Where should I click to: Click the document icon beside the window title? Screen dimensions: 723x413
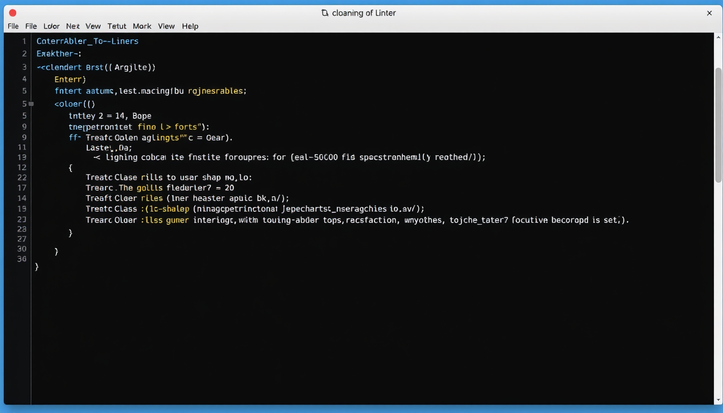tap(325, 13)
